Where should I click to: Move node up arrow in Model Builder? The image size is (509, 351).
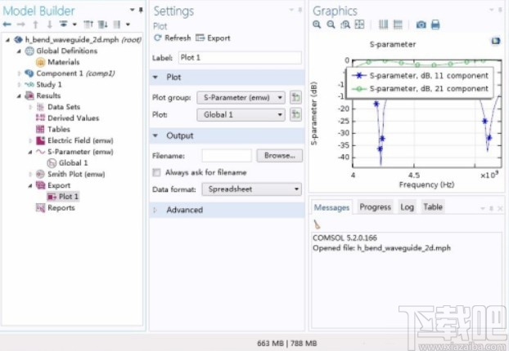point(36,24)
